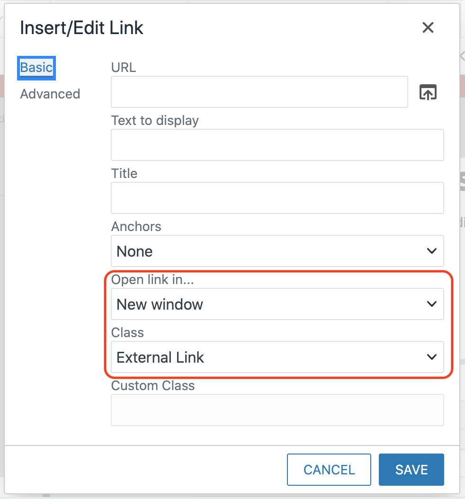Click inside the URL input field

pyautogui.click(x=259, y=92)
